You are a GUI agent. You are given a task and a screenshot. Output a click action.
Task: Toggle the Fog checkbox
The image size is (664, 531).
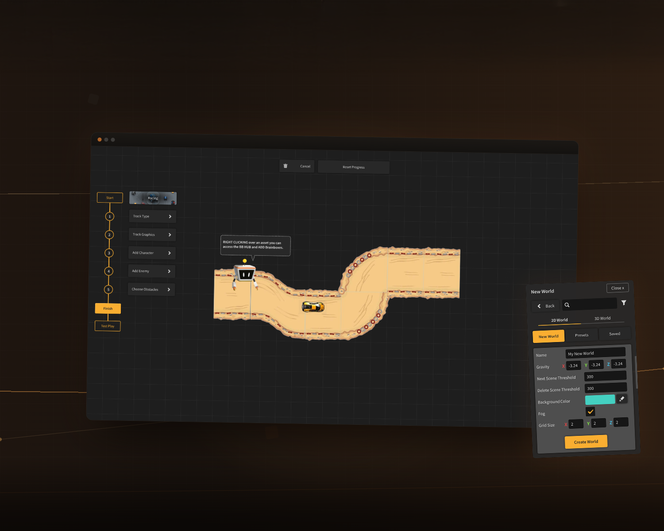click(591, 412)
